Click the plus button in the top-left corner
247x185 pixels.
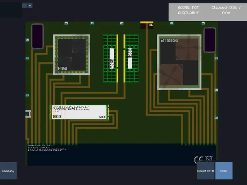[x=30, y=5]
